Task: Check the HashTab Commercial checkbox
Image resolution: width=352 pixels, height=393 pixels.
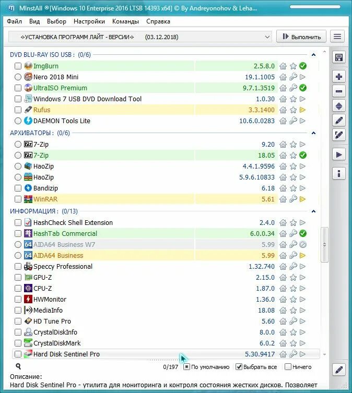Action: tap(18, 234)
